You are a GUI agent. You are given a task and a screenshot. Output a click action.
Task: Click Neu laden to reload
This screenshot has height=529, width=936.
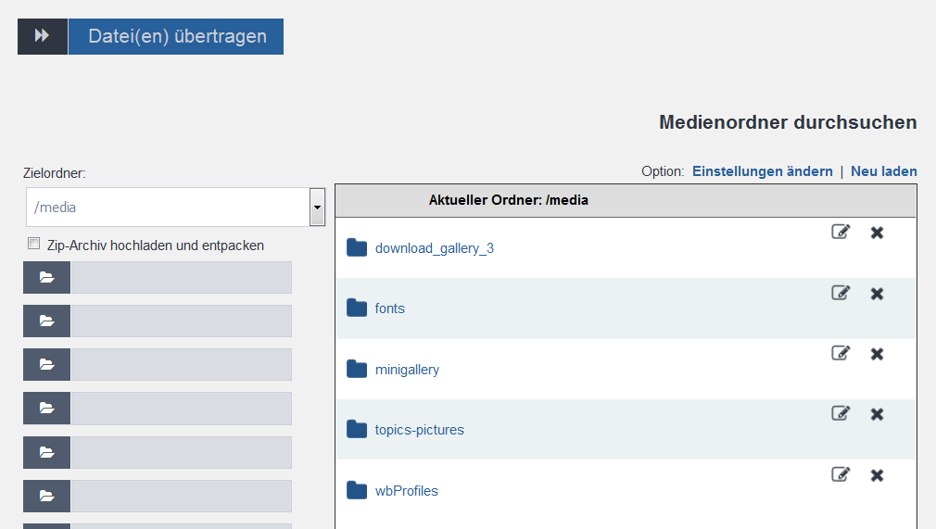883,171
